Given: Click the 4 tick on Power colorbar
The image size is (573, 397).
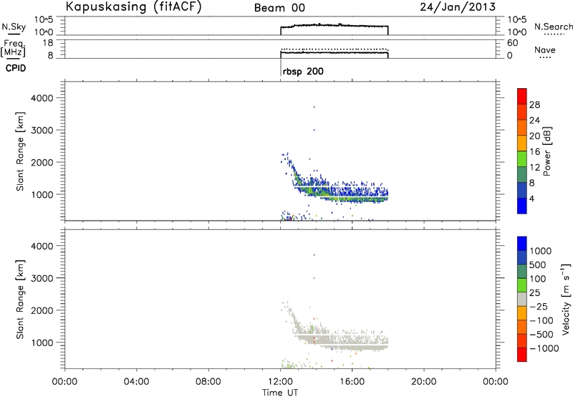Looking at the screenshot, I should (x=531, y=198).
